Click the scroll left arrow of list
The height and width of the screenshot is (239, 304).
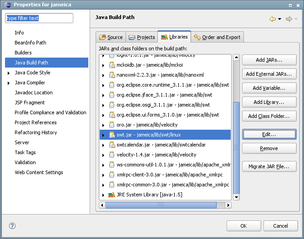tap(102, 205)
